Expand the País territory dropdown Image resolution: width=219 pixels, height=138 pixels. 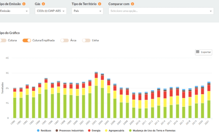(x=88, y=11)
